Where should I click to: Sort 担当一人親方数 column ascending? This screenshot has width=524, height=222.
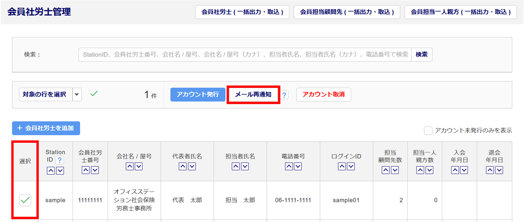coord(420,170)
